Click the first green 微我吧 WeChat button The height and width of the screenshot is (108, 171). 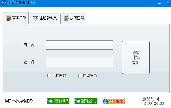(58, 101)
